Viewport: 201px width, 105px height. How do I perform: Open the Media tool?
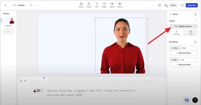pyautogui.click(x=112, y=5)
